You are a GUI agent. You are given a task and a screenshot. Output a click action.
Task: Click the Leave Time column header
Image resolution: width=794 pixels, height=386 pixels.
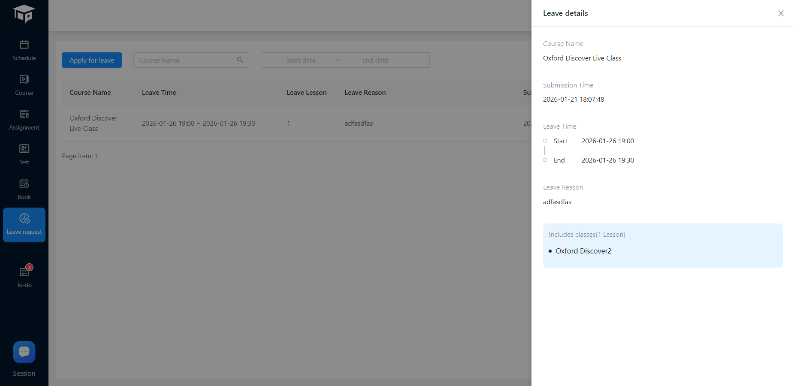(x=159, y=93)
